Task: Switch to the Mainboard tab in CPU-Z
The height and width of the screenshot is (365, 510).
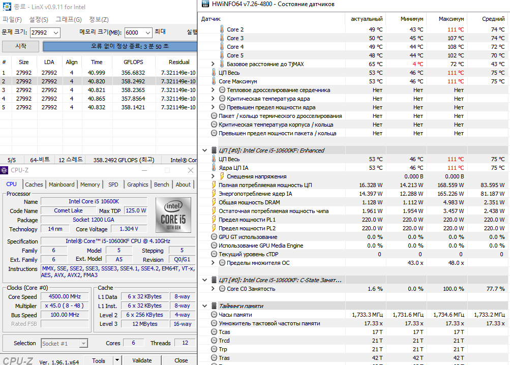Action: pos(62,185)
